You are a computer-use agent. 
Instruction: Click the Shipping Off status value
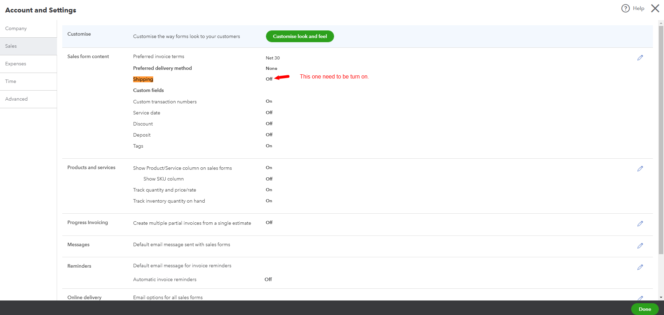pos(269,79)
